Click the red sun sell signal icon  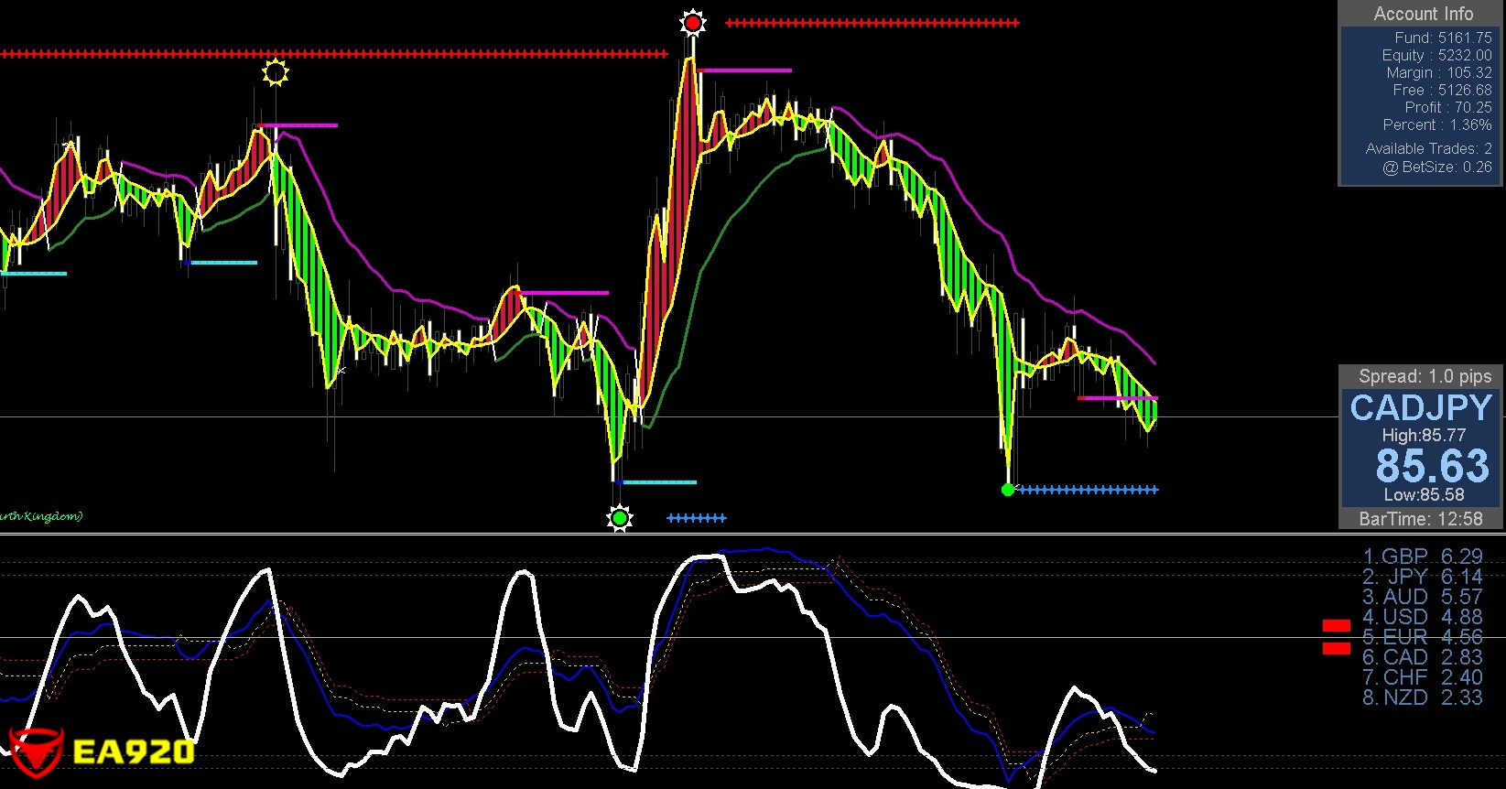tap(693, 23)
